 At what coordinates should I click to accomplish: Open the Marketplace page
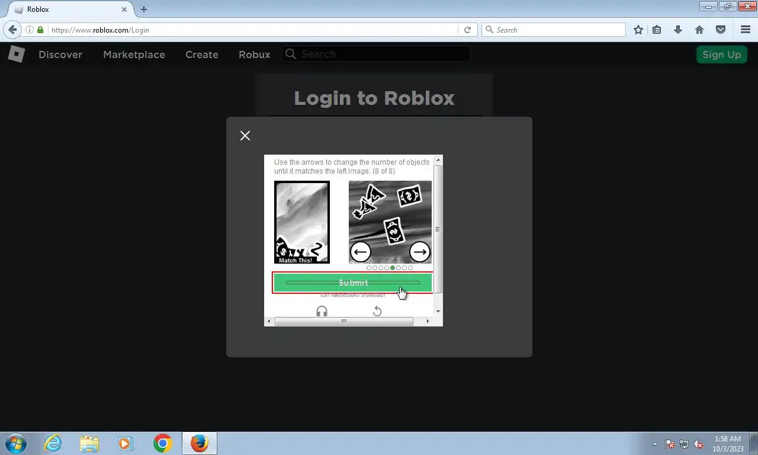pos(134,55)
